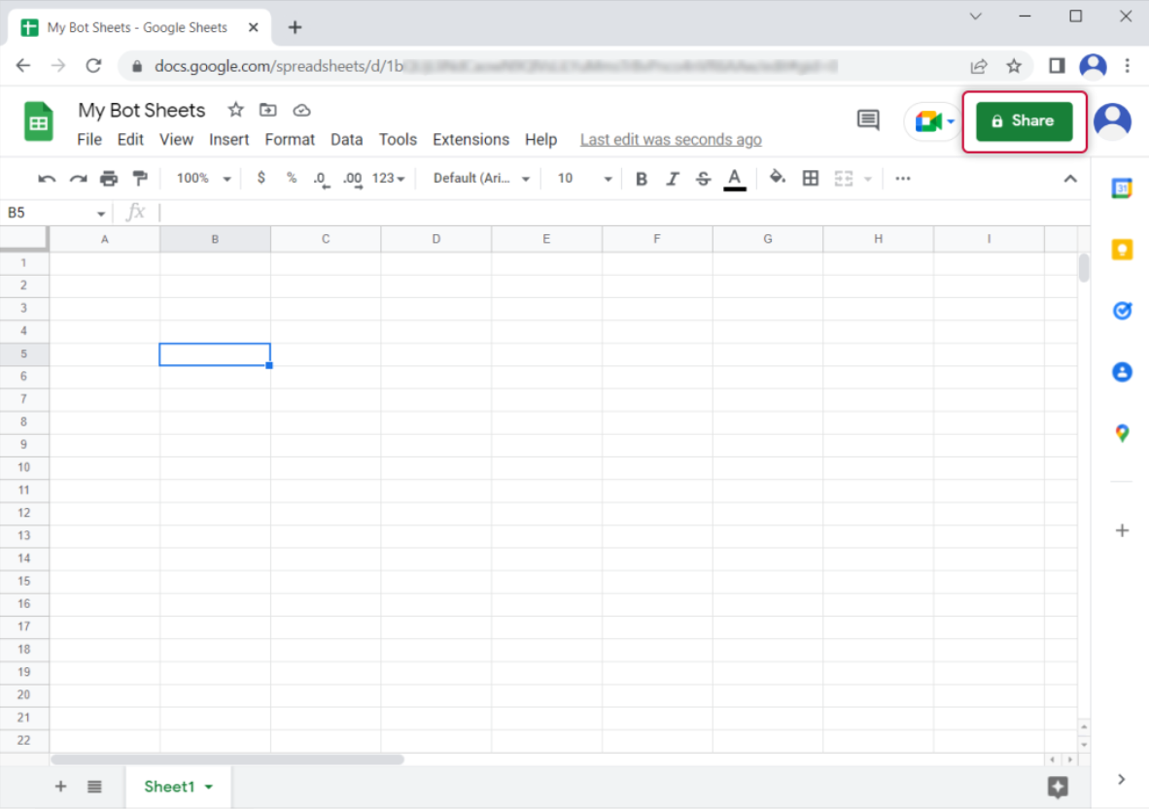Open the text color picker

tap(735, 179)
